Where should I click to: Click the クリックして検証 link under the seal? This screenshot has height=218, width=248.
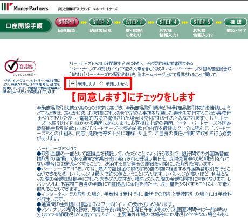24,75
